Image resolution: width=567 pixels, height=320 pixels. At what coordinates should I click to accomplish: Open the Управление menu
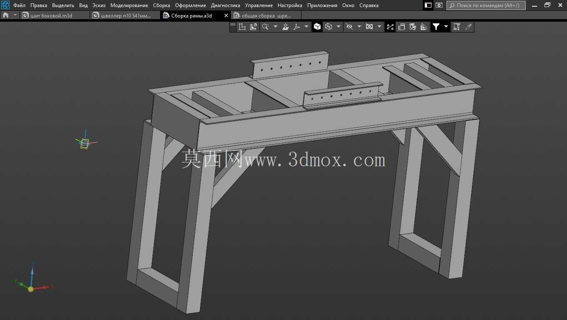coord(259,5)
